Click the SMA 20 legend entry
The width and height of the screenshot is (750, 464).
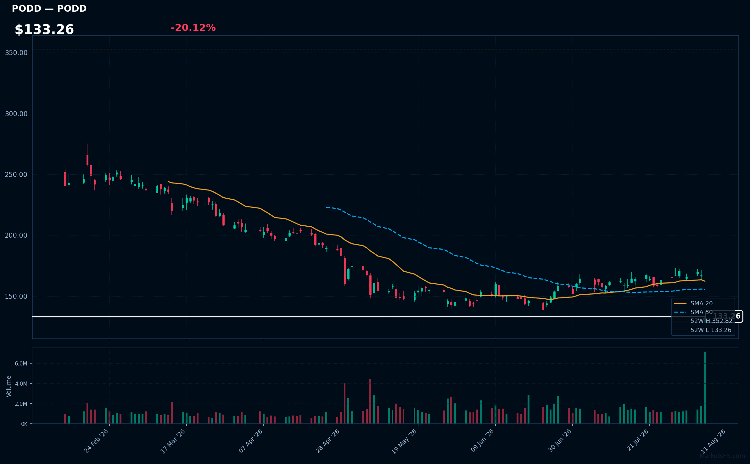[693, 303]
